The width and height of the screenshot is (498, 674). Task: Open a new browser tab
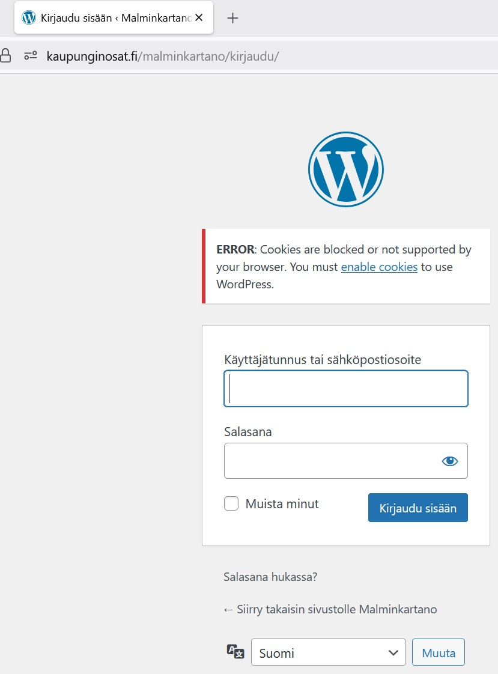click(x=232, y=18)
